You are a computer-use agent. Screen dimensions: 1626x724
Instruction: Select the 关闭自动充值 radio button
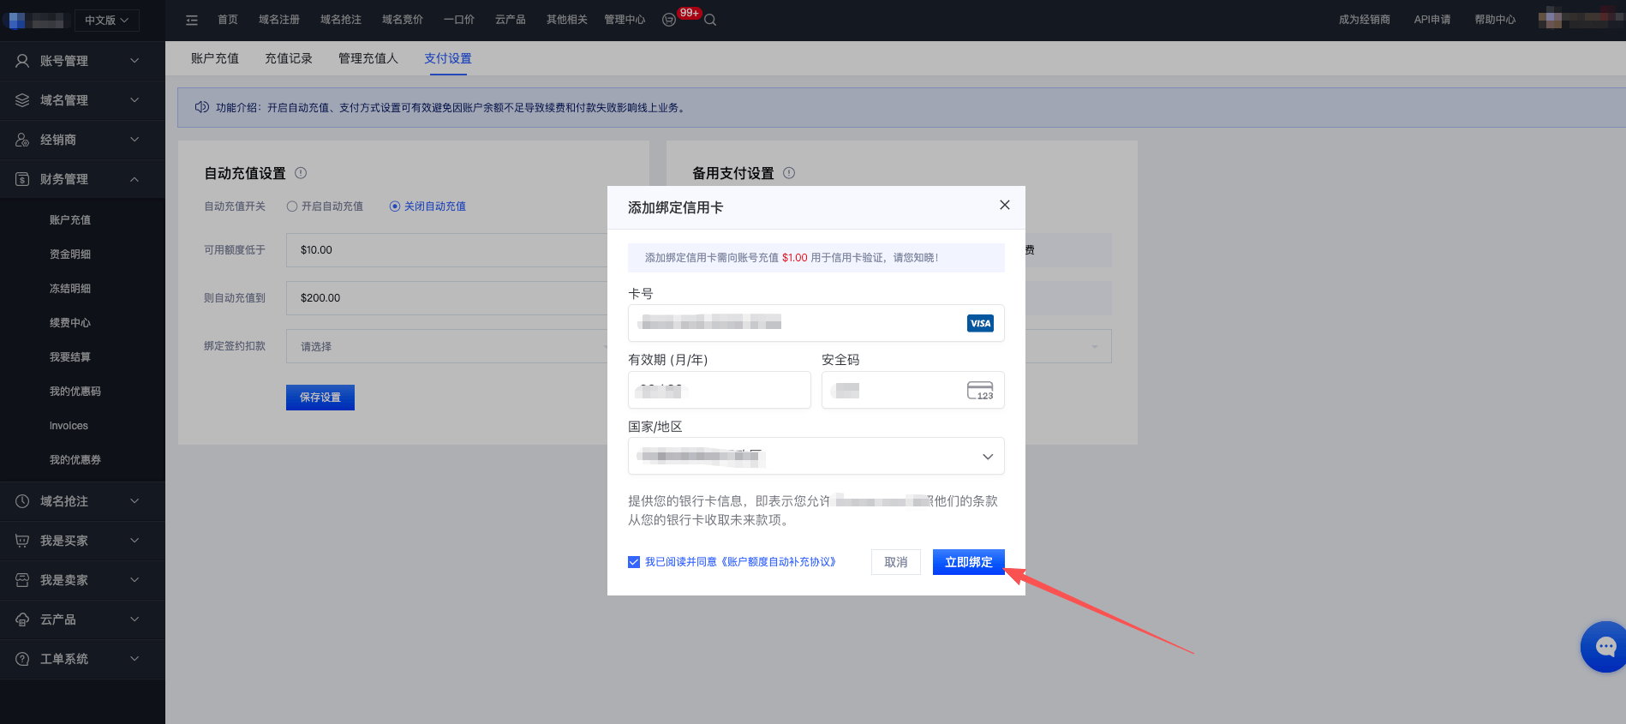(395, 206)
